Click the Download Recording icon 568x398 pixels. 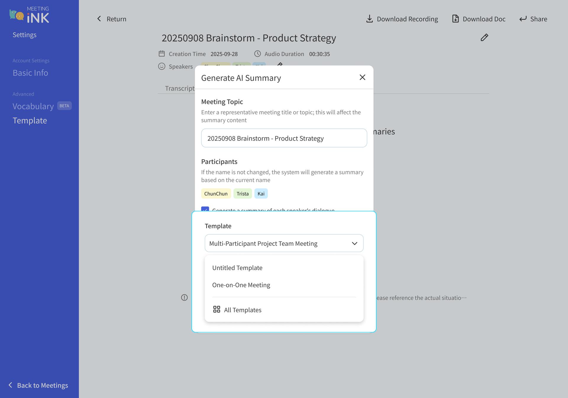[369, 19]
